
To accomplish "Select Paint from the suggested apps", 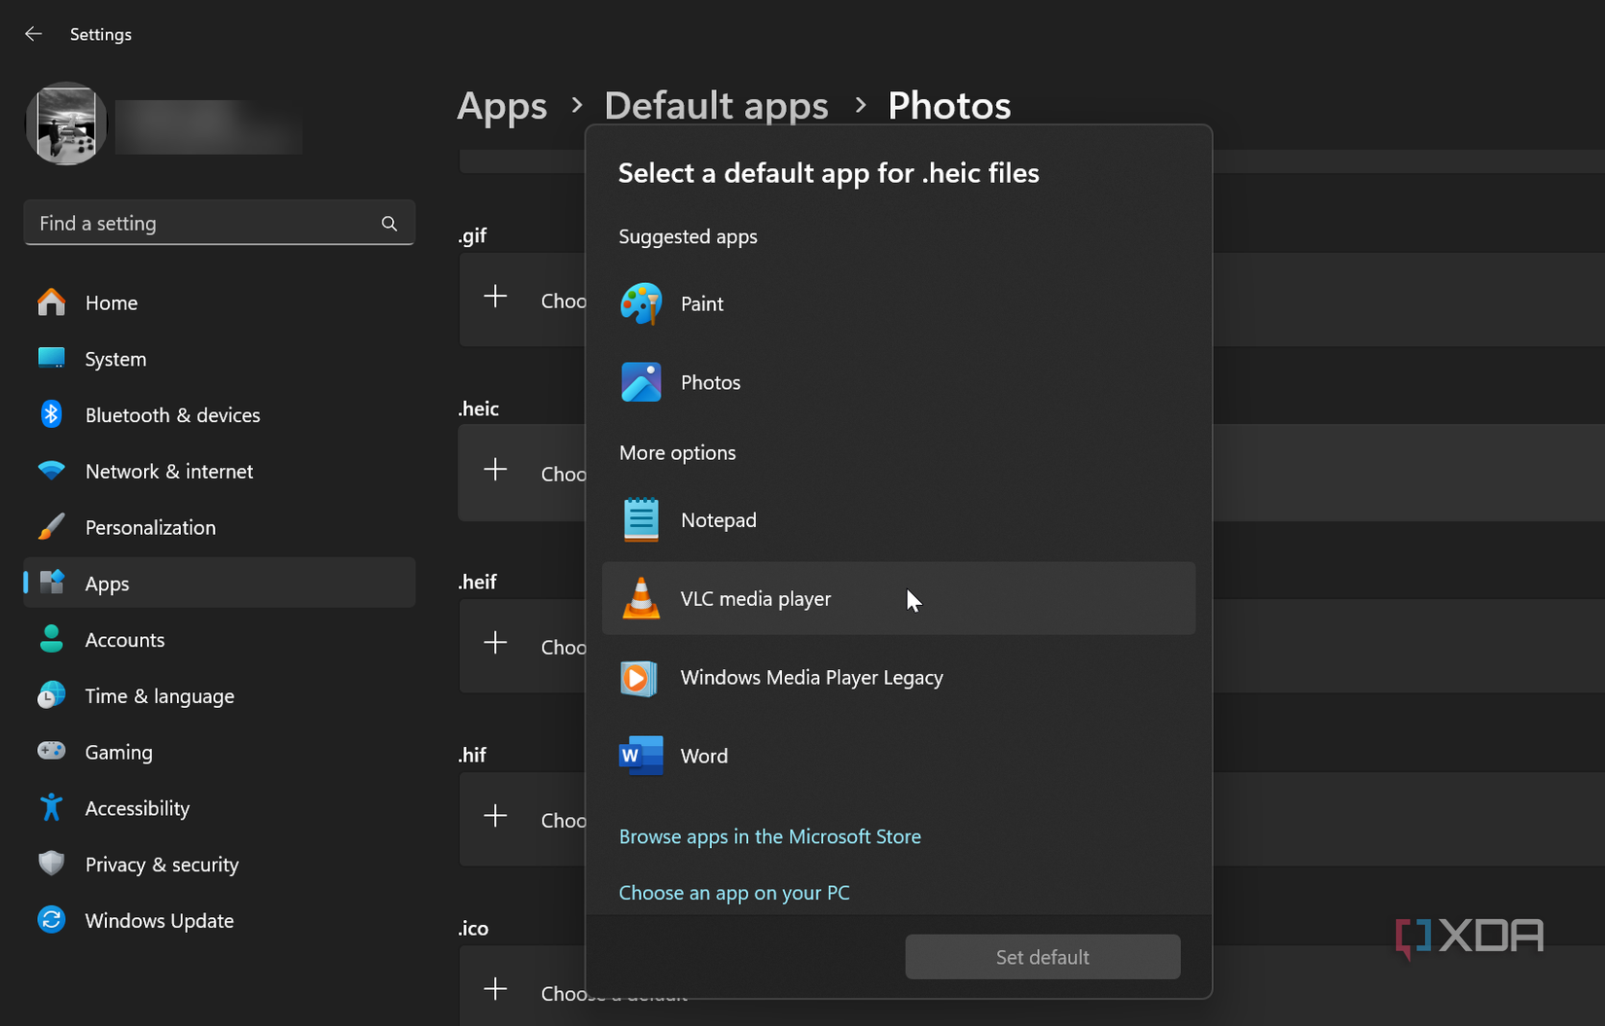I will coord(701,303).
